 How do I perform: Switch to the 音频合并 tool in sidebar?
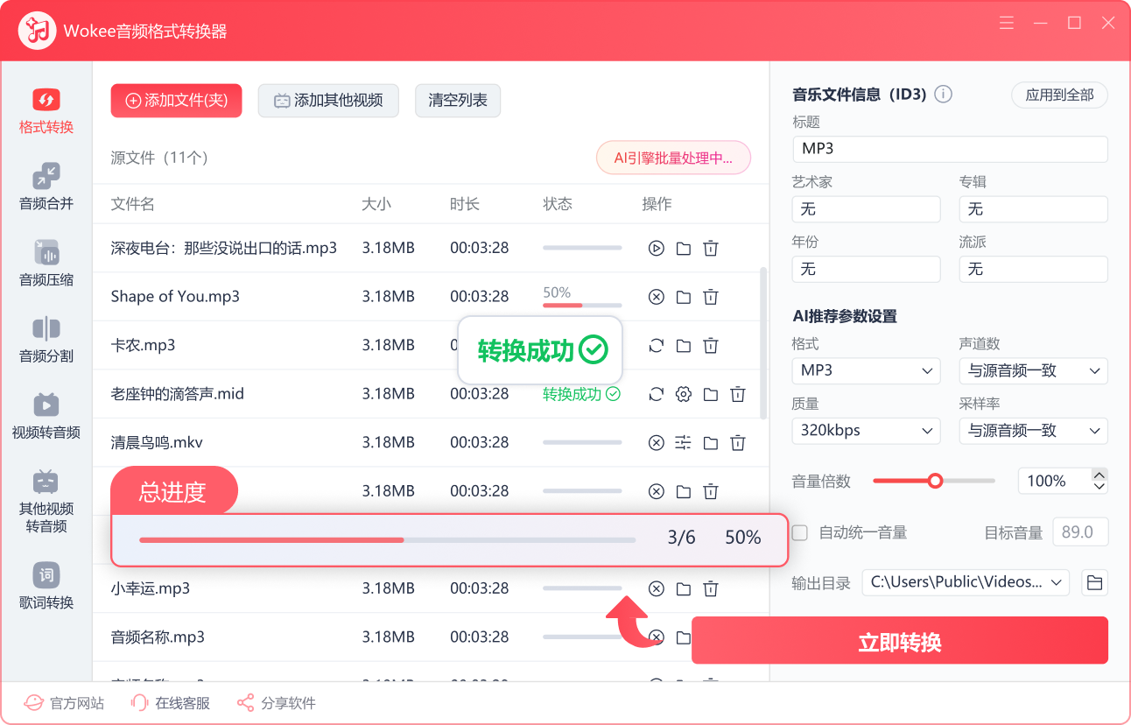[46, 186]
